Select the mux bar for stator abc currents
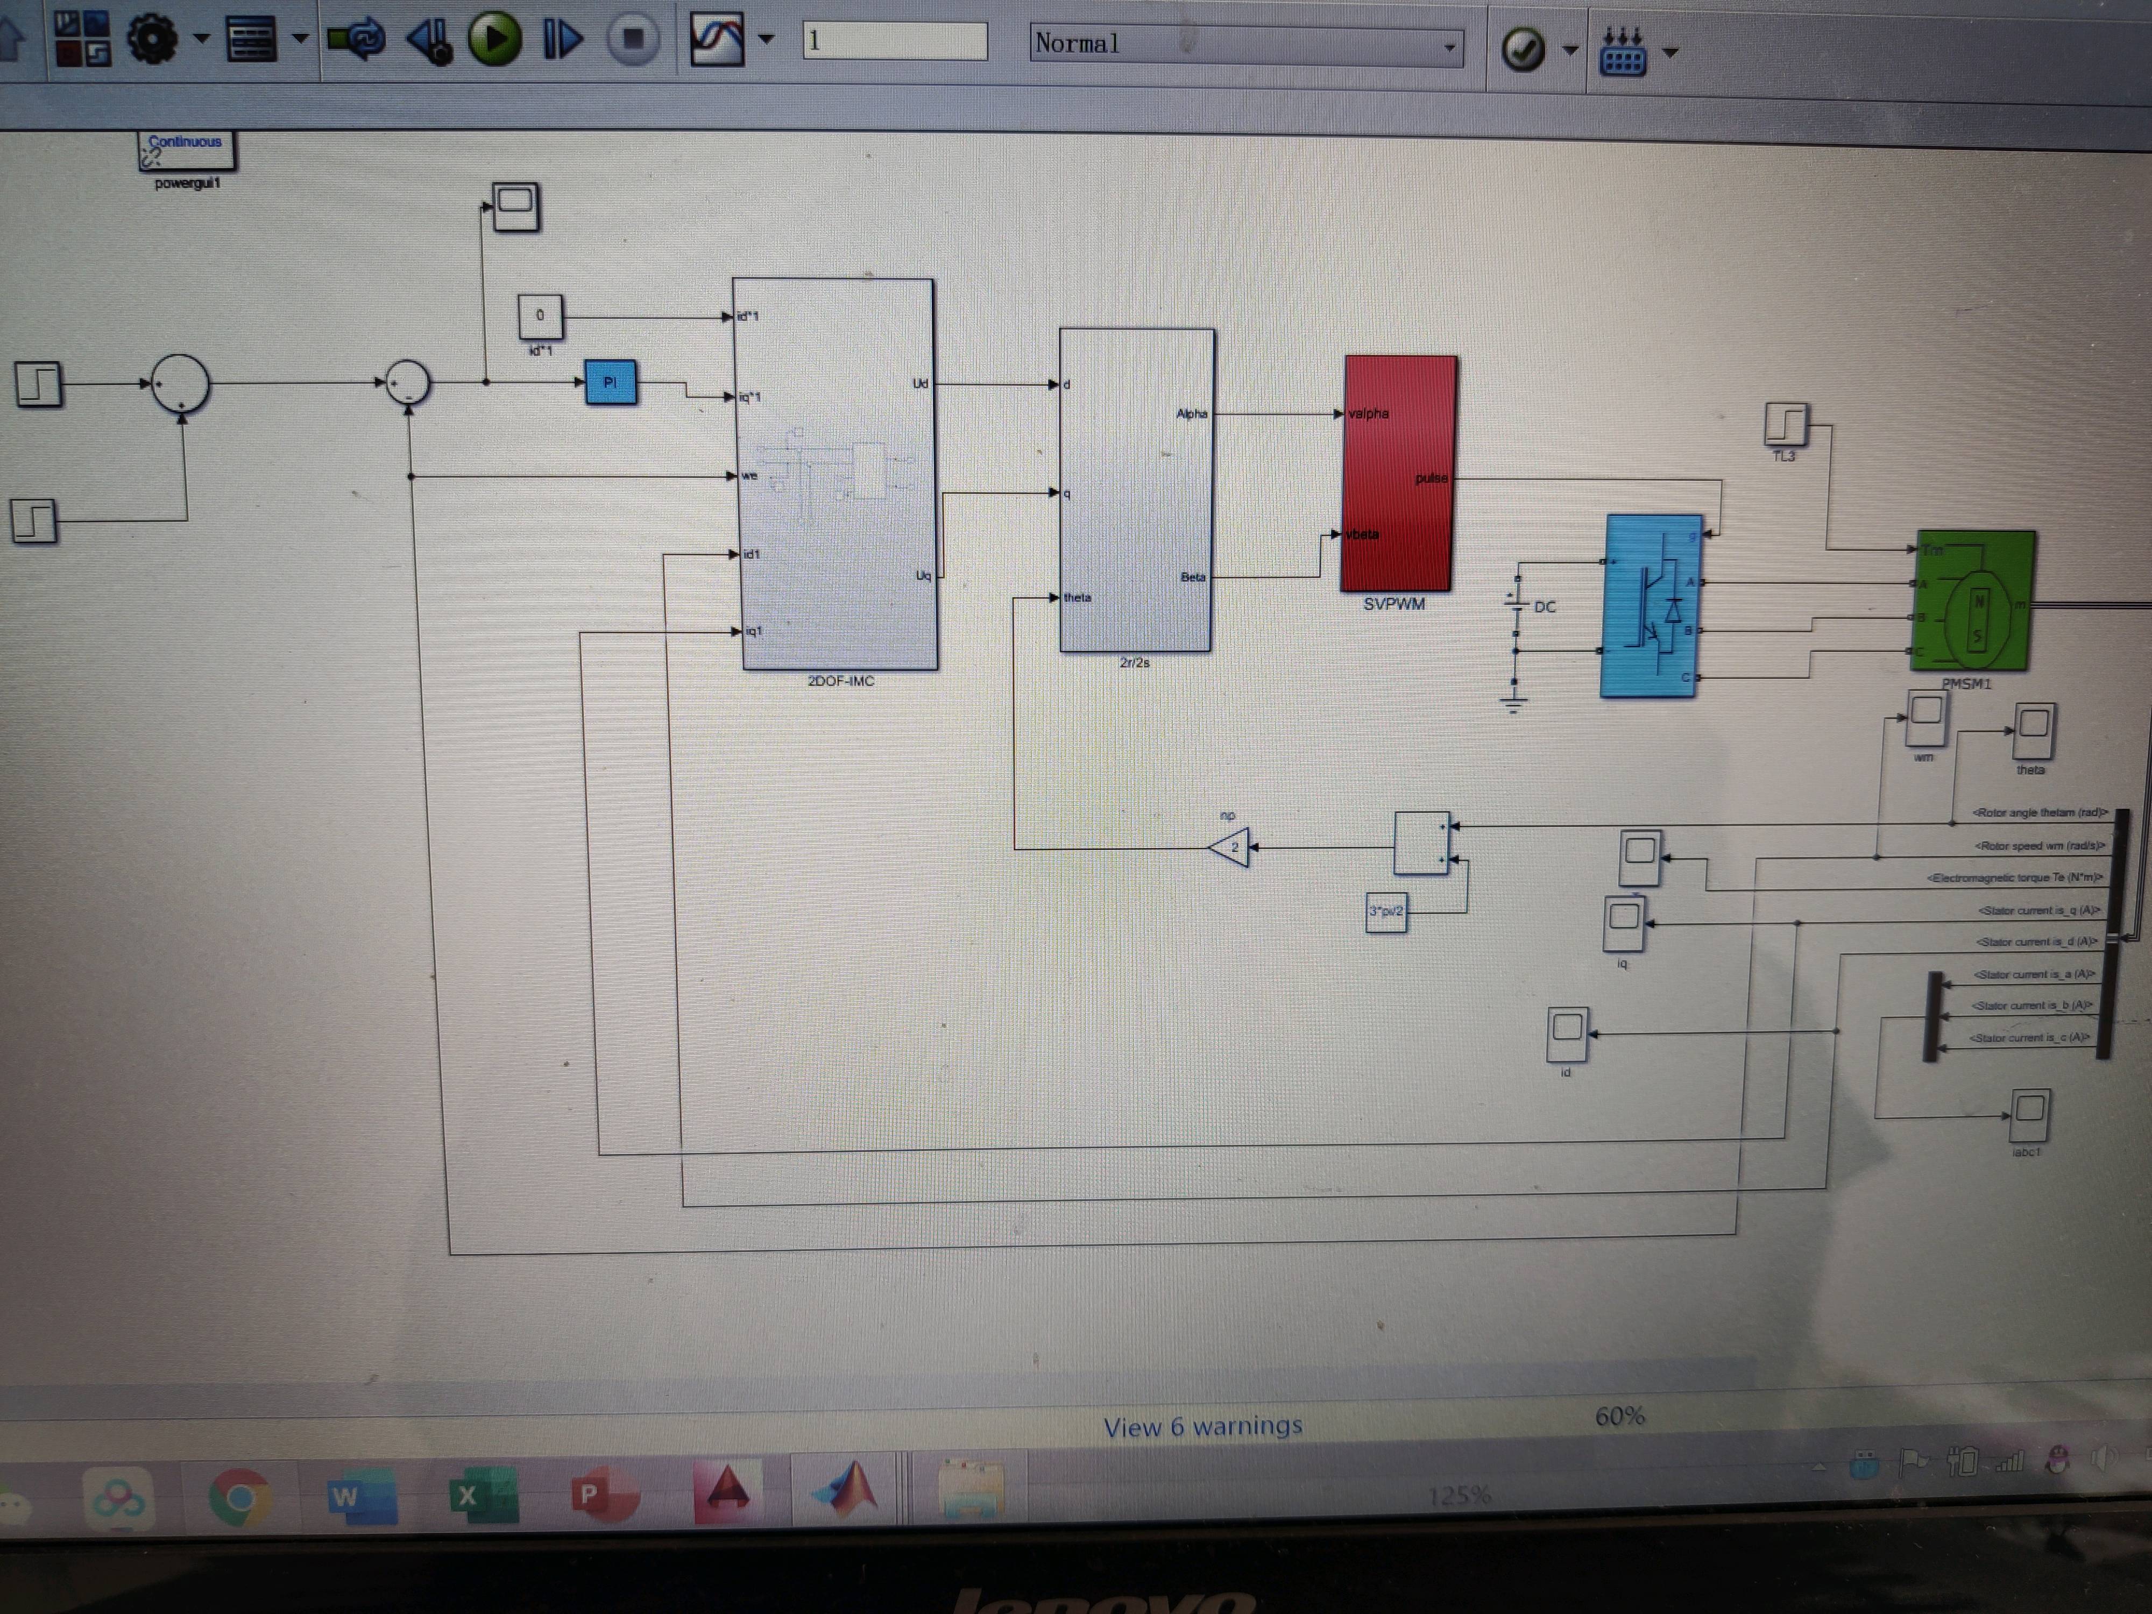The height and width of the screenshot is (1614, 2152). (x=1934, y=1017)
